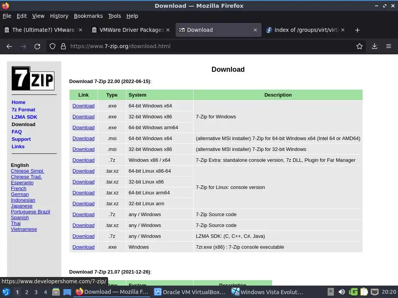Open the View menu
This screenshot has width=398, height=298.
(38, 16)
